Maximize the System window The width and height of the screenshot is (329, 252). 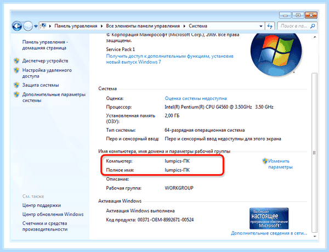pos(298,15)
